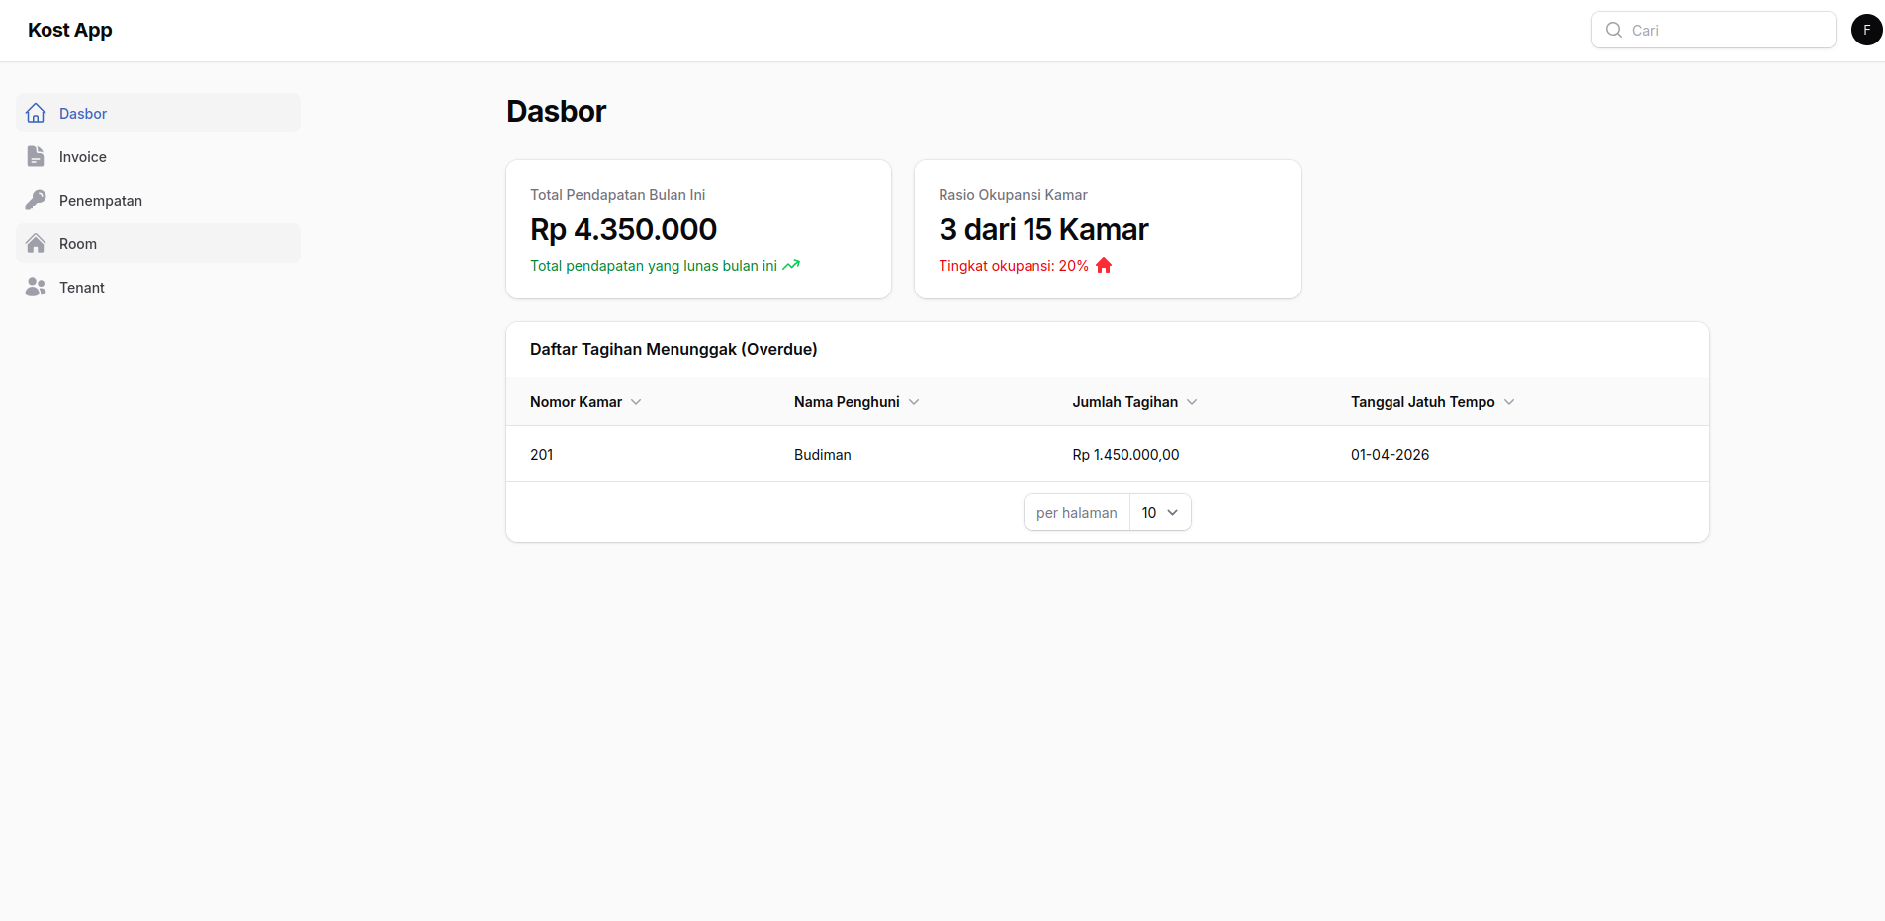This screenshot has width=1885, height=921.
Task: Click Total Pendapatan Bulan Ini label
Action: [617, 195]
